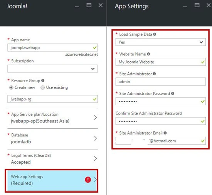Open Web app Settings (Required) item
212x195 pixels.
(52, 180)
